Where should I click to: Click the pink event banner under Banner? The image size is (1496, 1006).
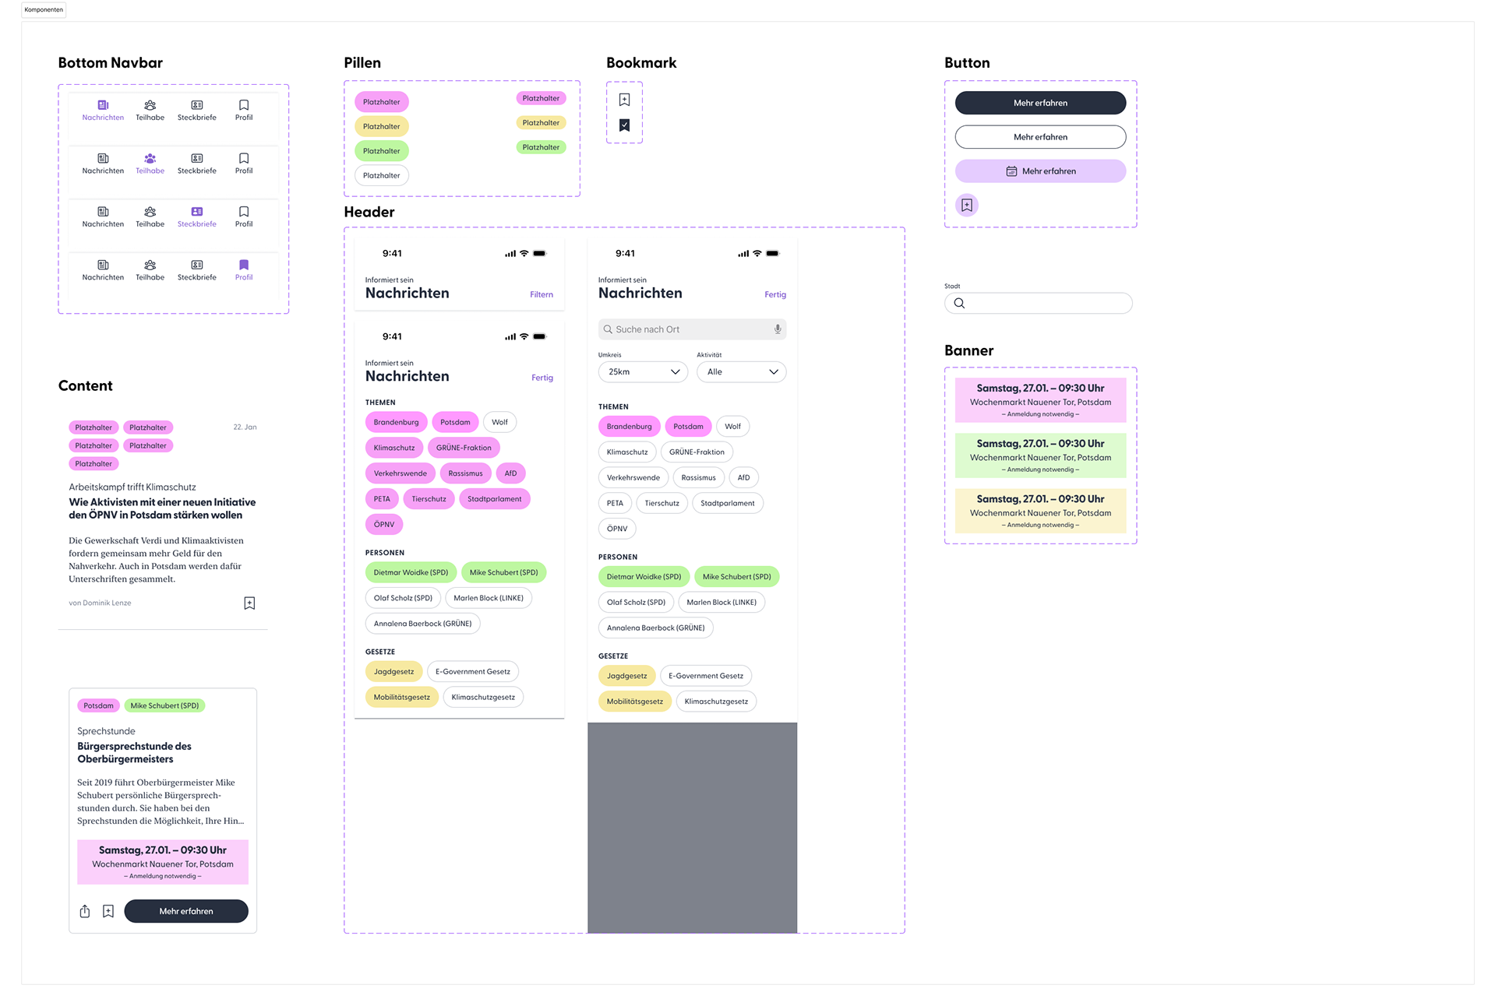1040,400
